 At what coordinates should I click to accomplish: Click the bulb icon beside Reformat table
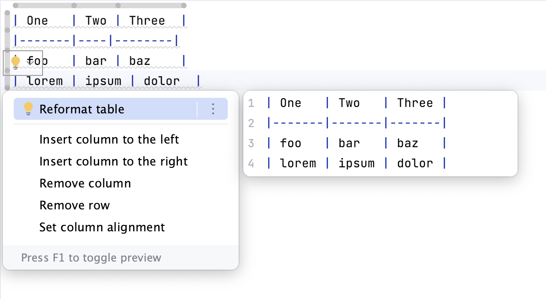pyautogui.click(x=29, y=109)
